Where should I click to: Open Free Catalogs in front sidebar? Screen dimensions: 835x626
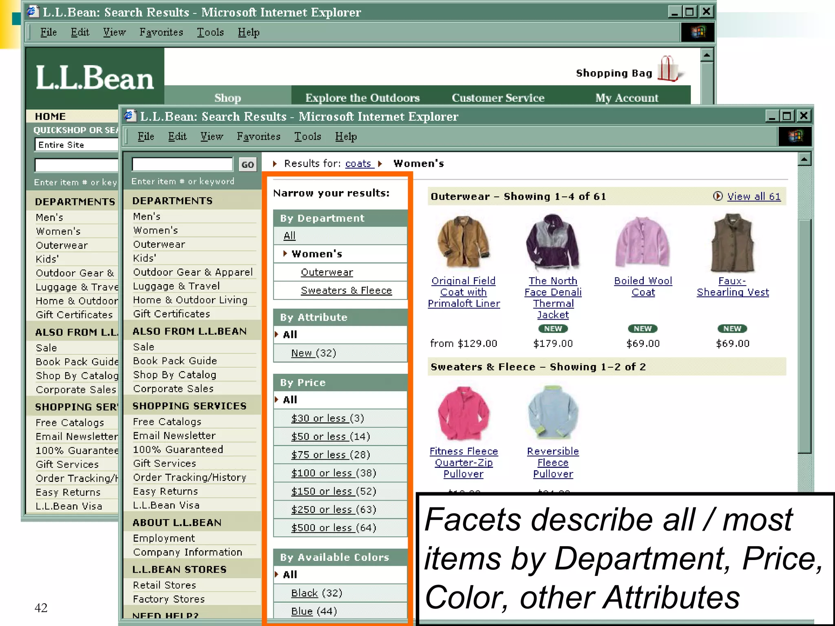coord(167,422)
